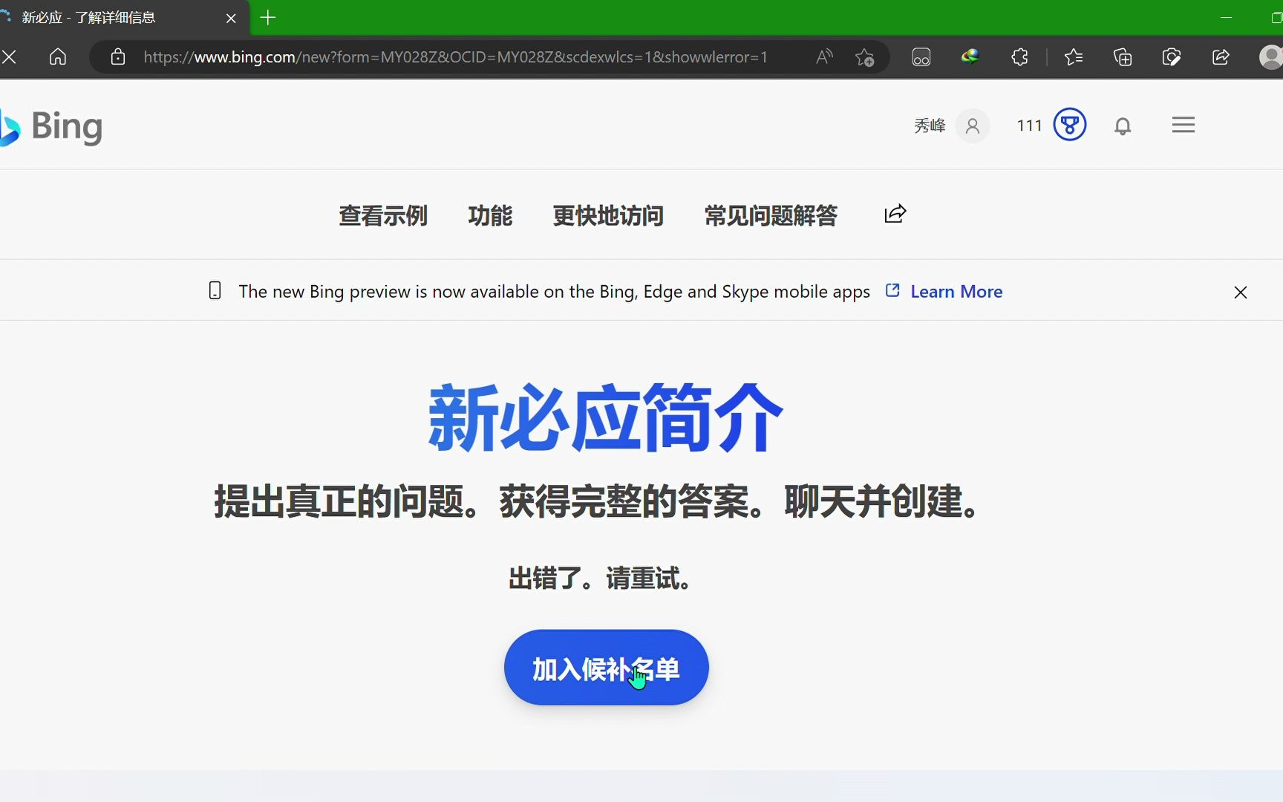Close the 新必应 browser tab
1283x802 pixels.
(231, 18)
